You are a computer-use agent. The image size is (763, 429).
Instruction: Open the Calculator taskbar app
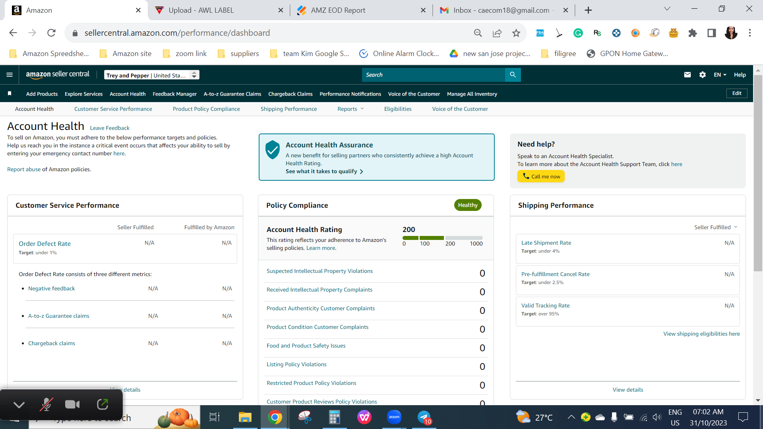335,417
